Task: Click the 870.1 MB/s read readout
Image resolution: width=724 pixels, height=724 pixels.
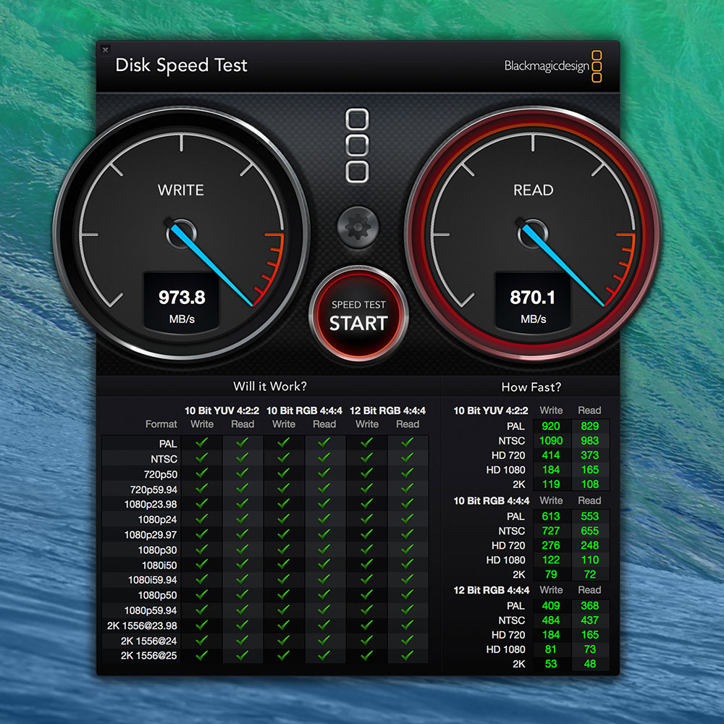Action: 533,302
